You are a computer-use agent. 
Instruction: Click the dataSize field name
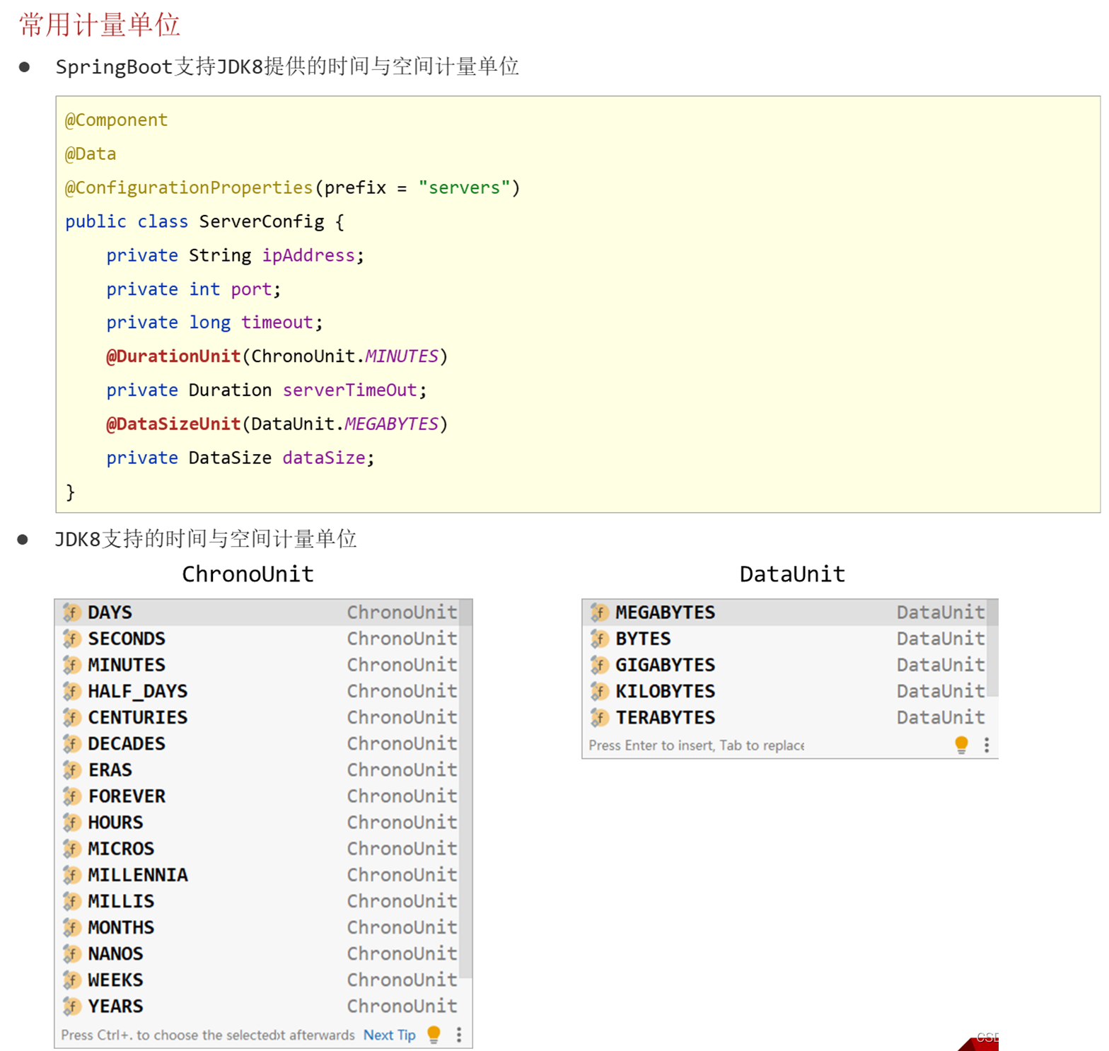pos(324,458)
